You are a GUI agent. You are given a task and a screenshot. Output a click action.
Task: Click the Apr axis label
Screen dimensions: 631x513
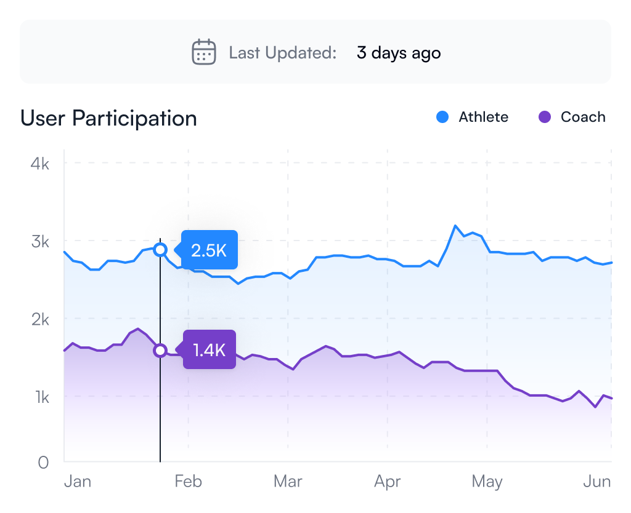click(387, 482)
